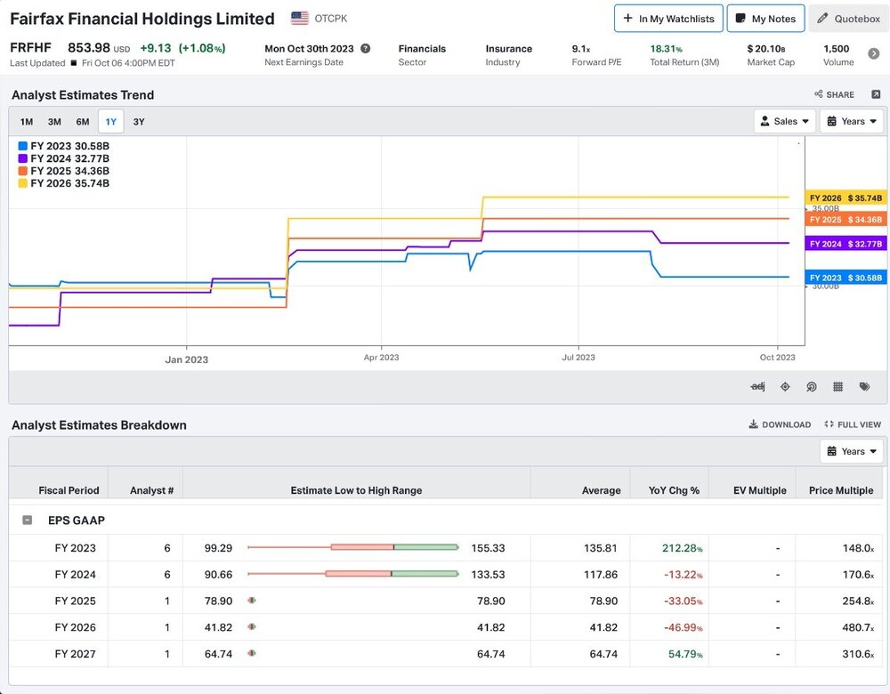This screenshot has height=694, width=890.
Task: Click the popout icon next to SHARE
Action: 876,94
